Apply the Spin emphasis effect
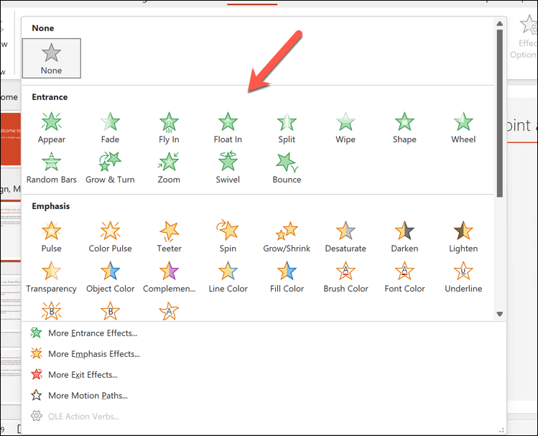 (228, 237)
